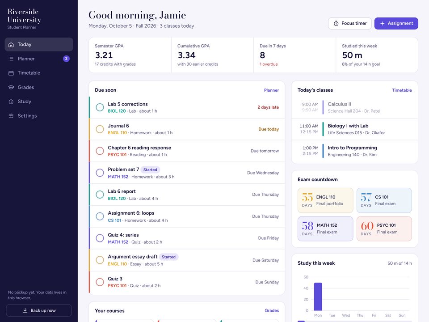Click Monday's study bar in chart
Image resolution: width=429 pixels, height=322 pixels.
click(x=318, y=297)
